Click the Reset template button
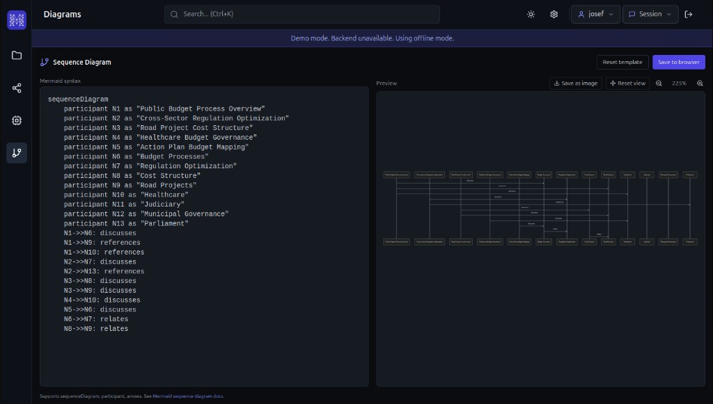This screenshot has height=404, width=713. (x=622, y=62)
